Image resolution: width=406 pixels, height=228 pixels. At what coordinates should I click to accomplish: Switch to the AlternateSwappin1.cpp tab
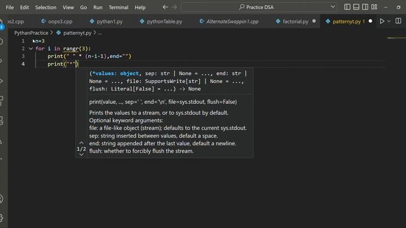(229, 22)
